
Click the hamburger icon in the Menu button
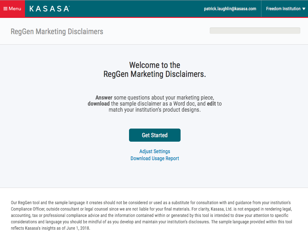5,9
